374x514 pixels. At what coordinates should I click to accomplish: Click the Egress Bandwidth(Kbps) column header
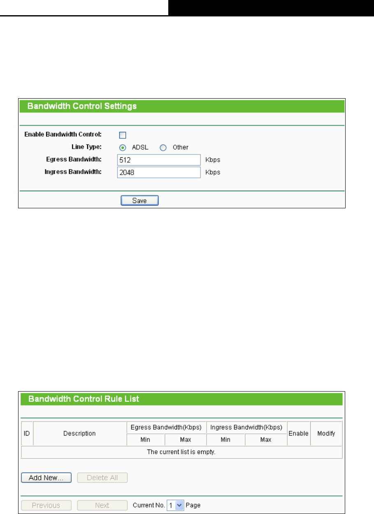(x=166, y=427)
